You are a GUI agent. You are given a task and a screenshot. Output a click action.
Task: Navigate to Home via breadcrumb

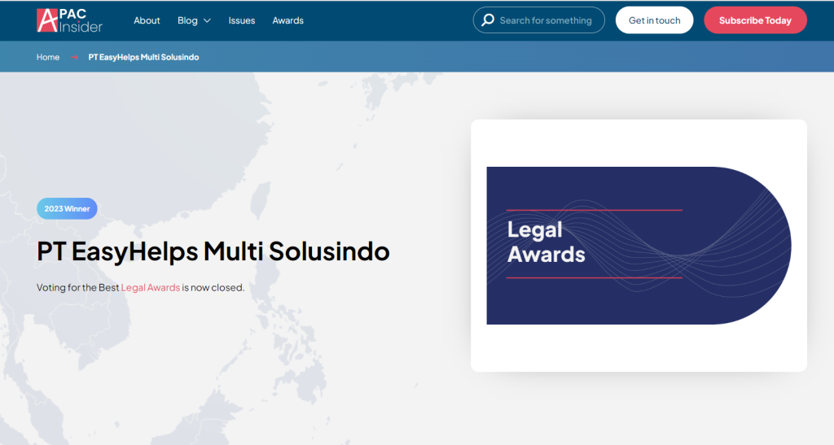(x=48, y=57)
